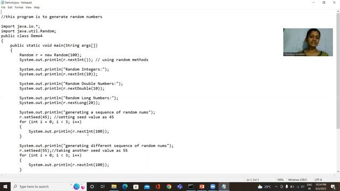Open Mail app from taskbar

pyautogui.click(x=147, y=186)
